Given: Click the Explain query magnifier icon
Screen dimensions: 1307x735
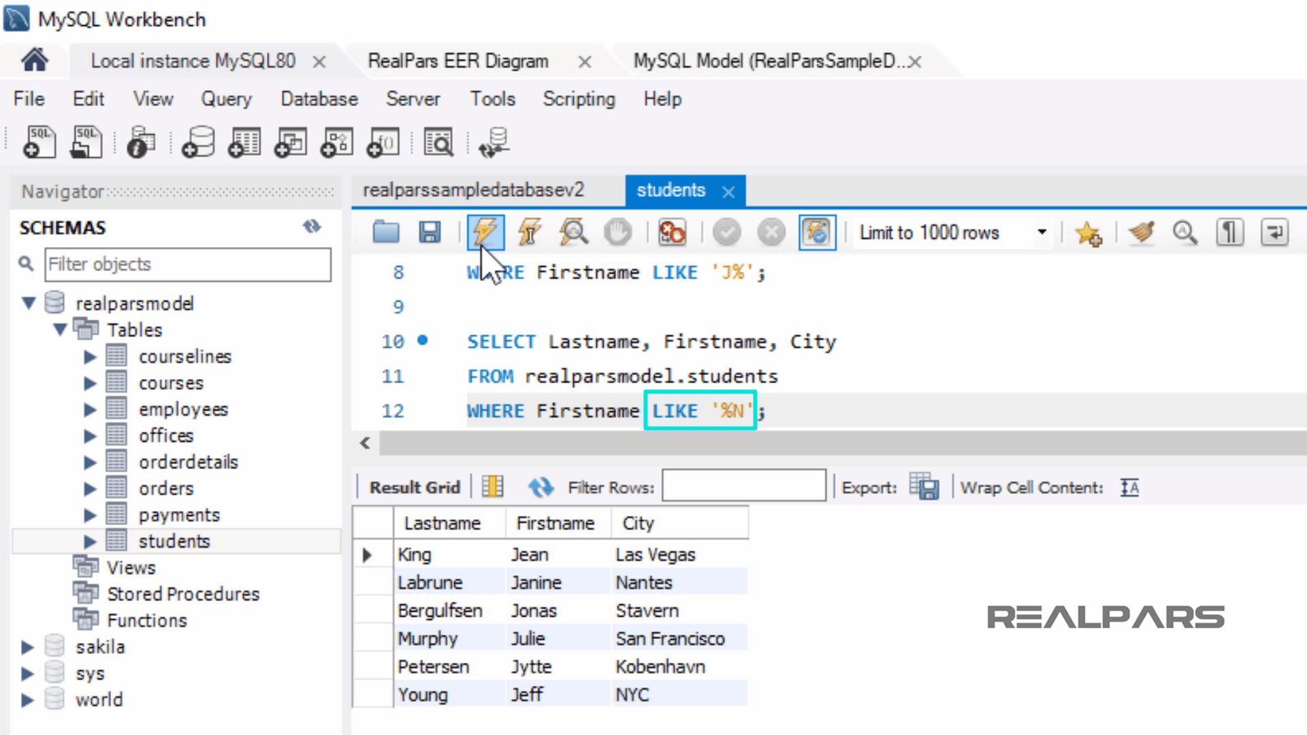Looking at the screenshot, I should pyautogui.click(x=573, y=233).
